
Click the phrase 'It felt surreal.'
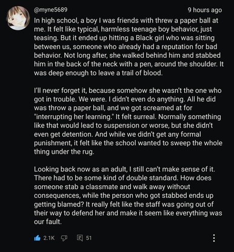pos(136,117)
